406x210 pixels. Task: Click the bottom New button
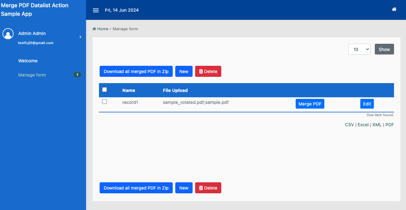184,188
